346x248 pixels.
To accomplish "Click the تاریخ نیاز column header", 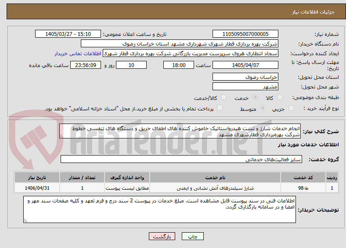I will pos(37,177).
